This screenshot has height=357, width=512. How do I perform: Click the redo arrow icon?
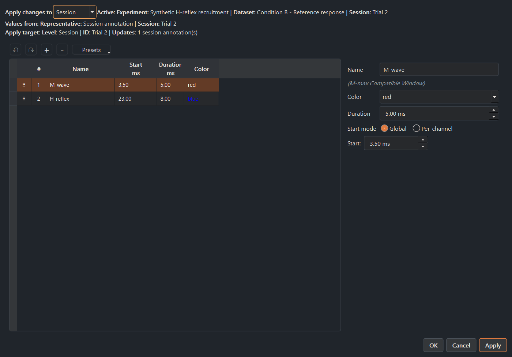pos(31,50)
